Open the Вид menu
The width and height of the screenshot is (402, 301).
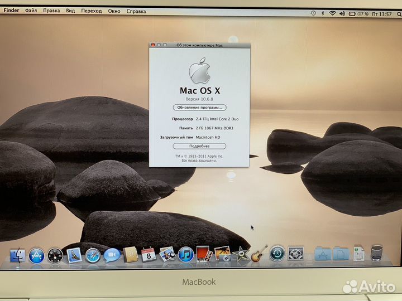click(70, 11)
